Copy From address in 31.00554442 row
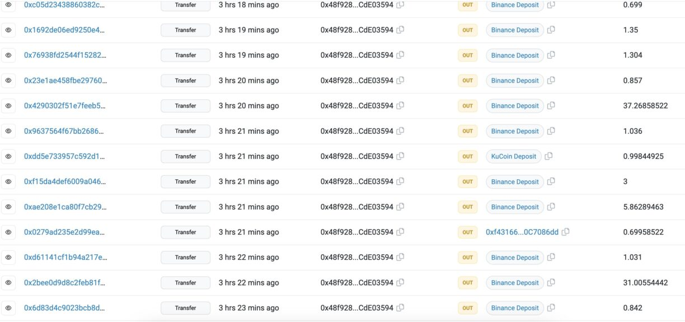The height and width of the screenshot is (322, 685). (x=400, y=283)
